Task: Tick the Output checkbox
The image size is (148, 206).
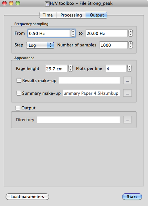Action: point(18,108)
